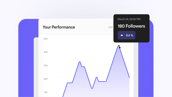Open the partly hidden Last period dropdown
This screenshot has height=97, width=172.
click(x=109, y=27)
